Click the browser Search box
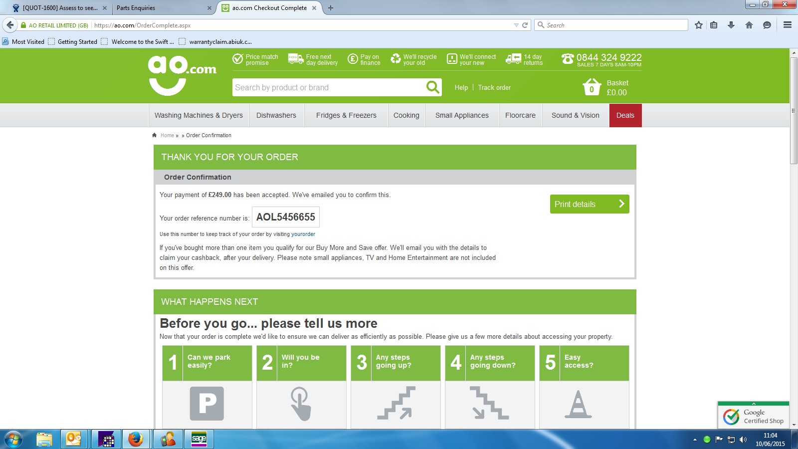This screenshot has width=798, height=449. 611,25
